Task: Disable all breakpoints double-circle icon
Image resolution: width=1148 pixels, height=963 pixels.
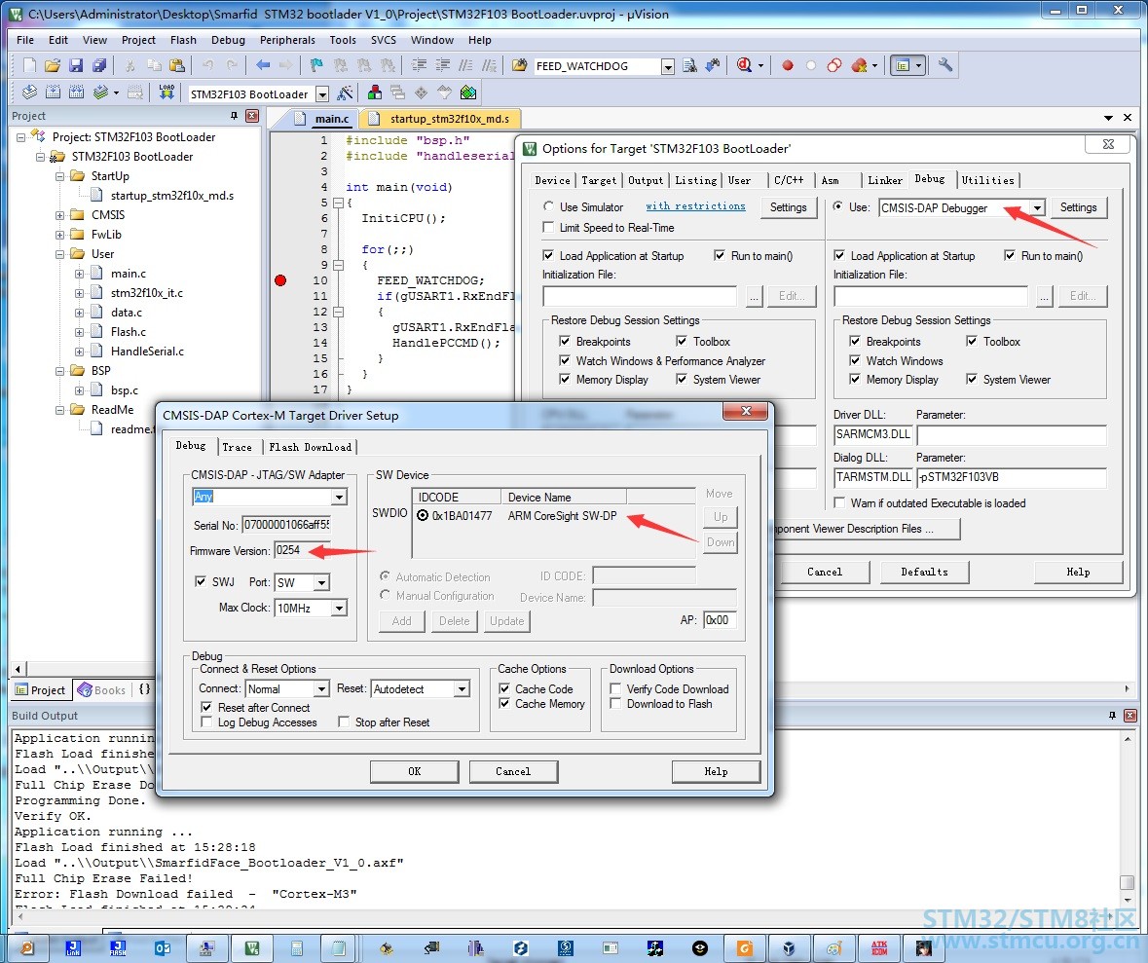Action: coord(833,66)
